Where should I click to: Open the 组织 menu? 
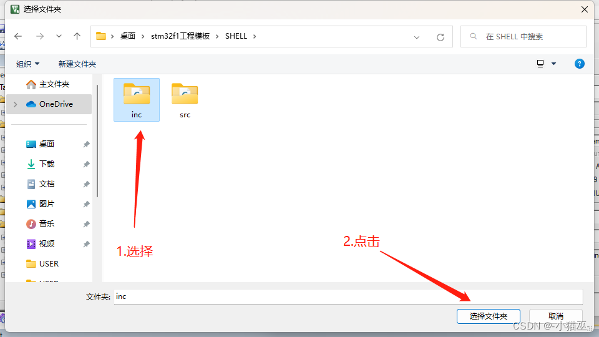27,64
